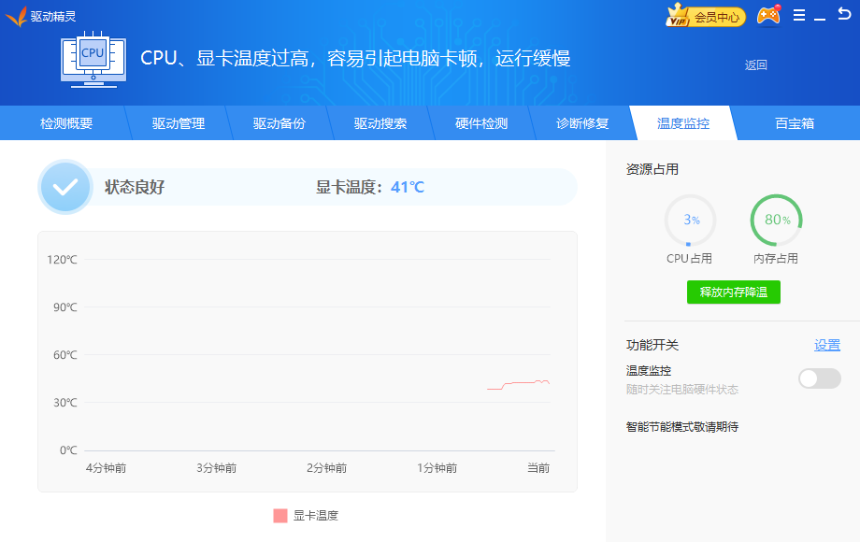Open the hamburger main menu icon
The height and width of the screenshot is (542, 860).
pyautogui.click(x=799, y=15)
